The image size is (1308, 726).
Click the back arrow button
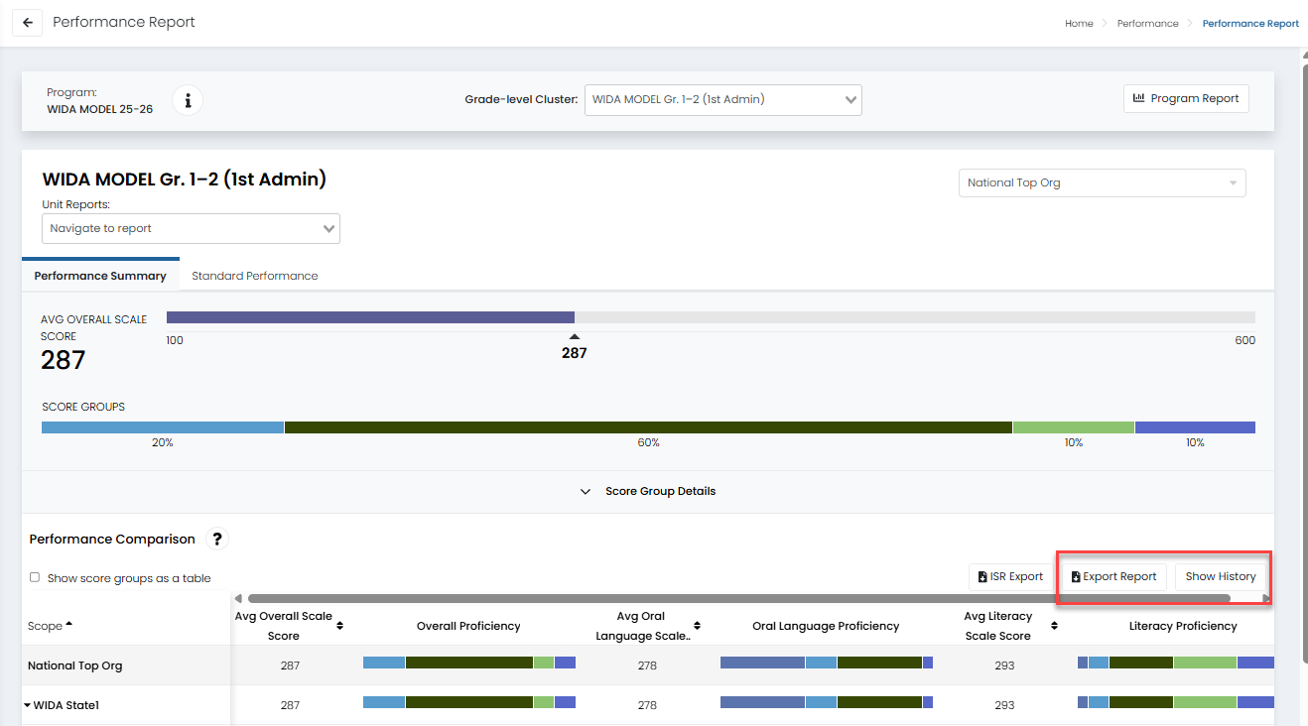coord(28,23)
